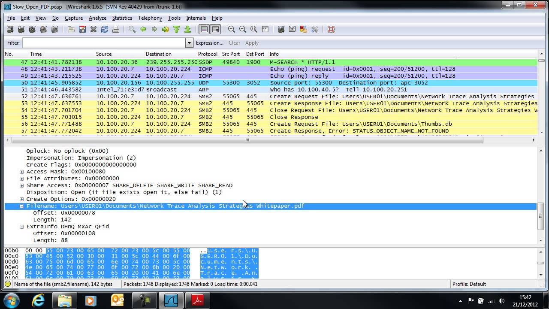Screen dimensions: 549x309
Task: Print packets toolbar icon
Action: click(116, 29)
